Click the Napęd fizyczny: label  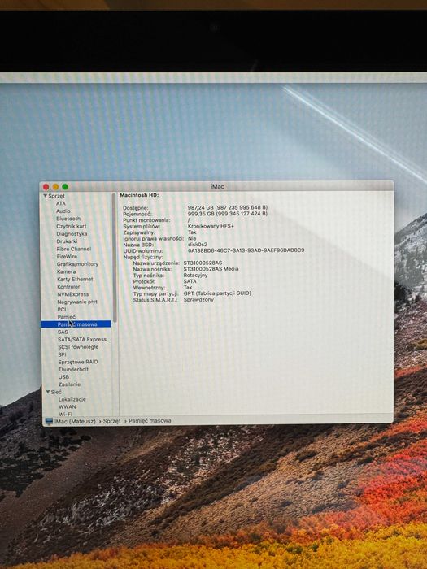pos(143,257)
